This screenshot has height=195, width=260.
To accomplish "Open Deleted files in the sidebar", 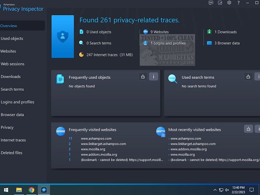I will click(x=12, y=153).
